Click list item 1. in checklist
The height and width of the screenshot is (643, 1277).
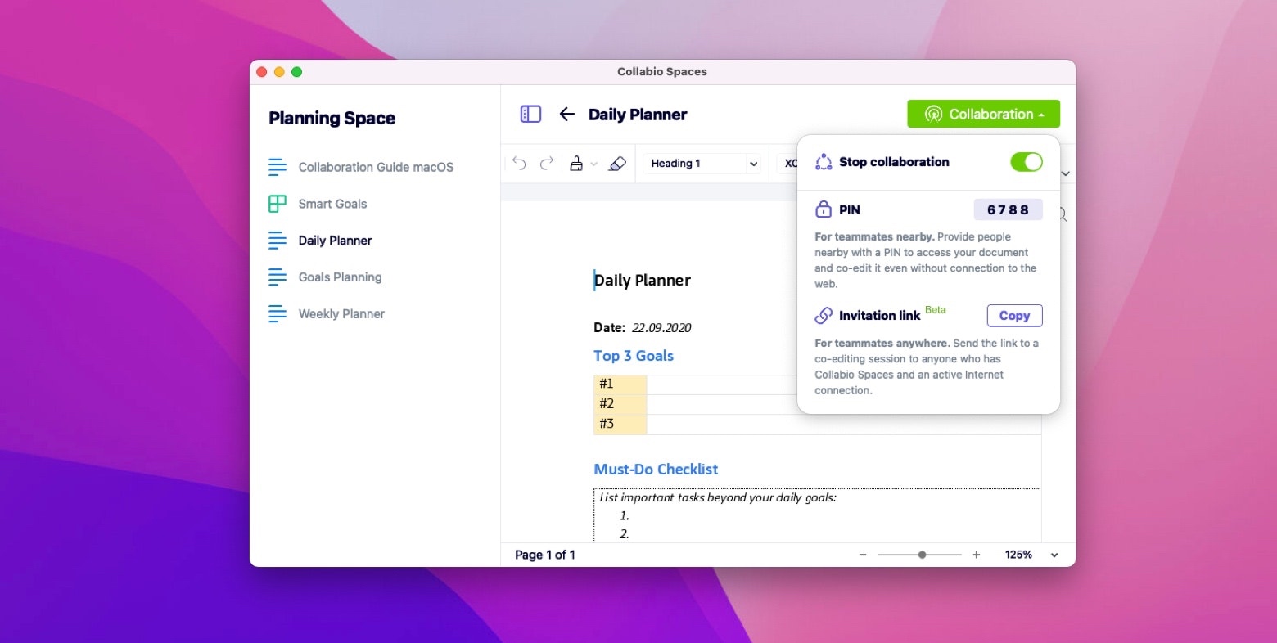625,516
